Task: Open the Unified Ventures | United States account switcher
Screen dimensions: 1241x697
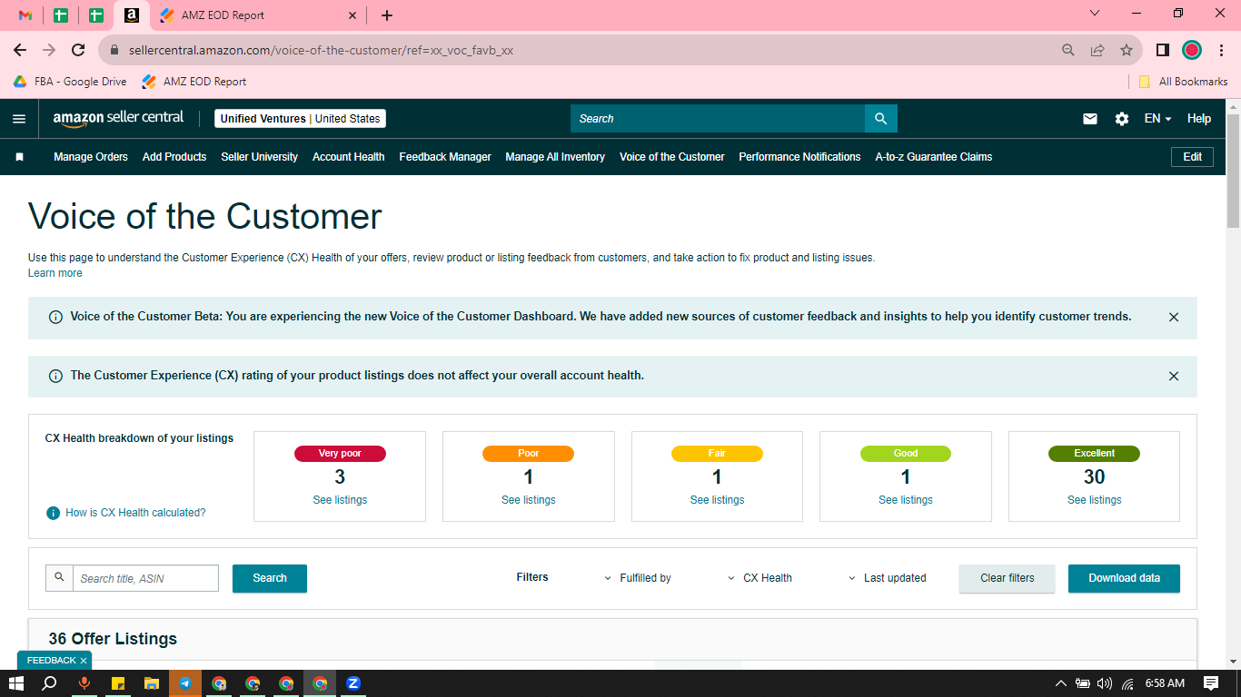Action: click(300, 119)
